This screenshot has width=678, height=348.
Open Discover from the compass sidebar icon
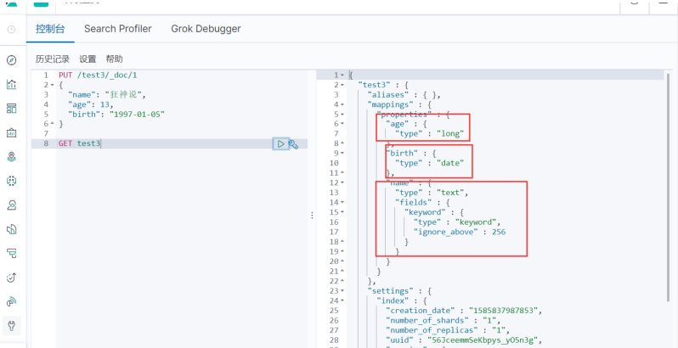11,60
